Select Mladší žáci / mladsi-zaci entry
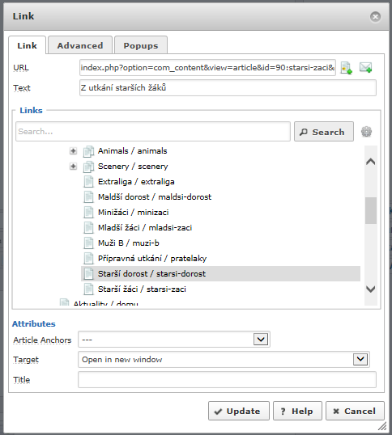392x435 pixels. (x=145, y=228)
